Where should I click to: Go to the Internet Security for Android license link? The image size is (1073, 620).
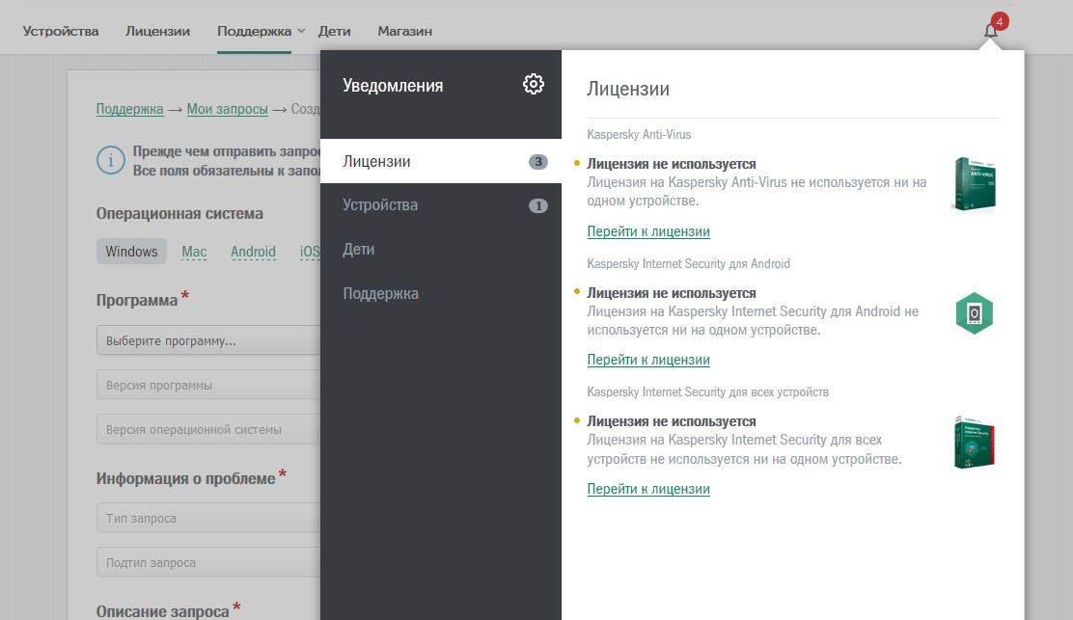click(x=648, y=360)
